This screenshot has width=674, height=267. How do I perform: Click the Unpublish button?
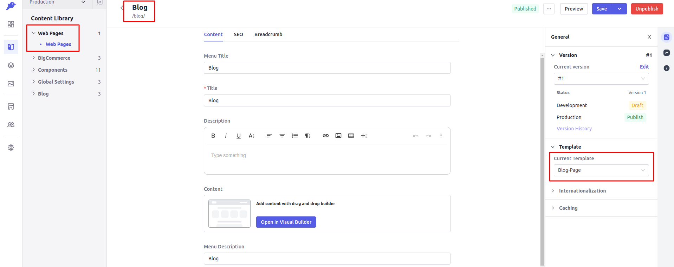coord(647,9)
